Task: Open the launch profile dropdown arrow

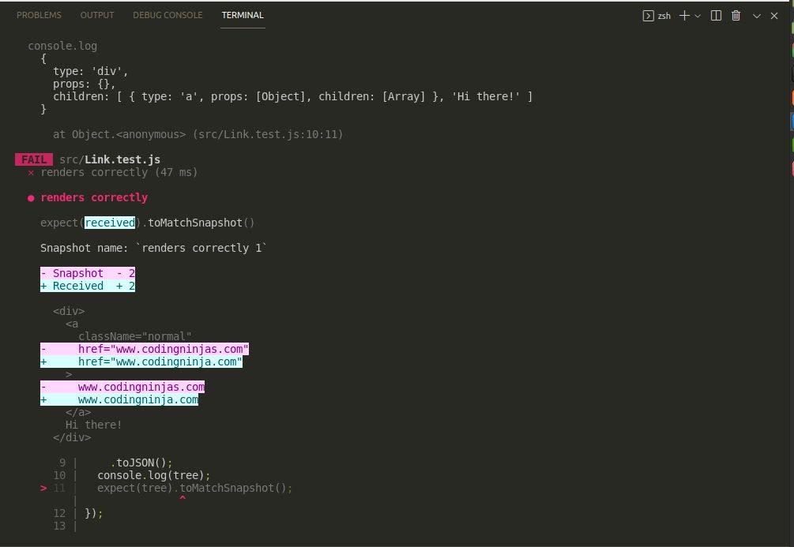Action: click(x=698, y=17)
